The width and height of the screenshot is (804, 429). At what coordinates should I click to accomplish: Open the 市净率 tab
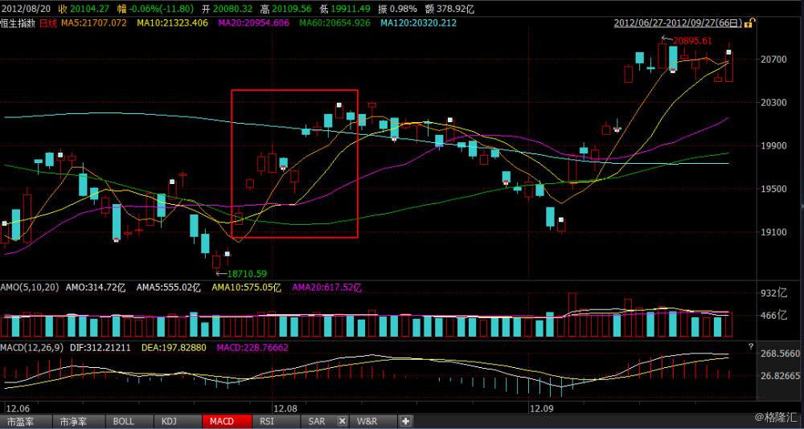(x=72, y=421)
